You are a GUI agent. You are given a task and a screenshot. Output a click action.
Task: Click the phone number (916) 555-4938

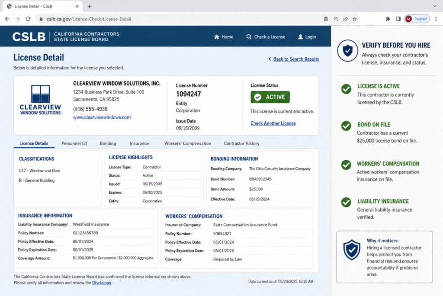(x=90, y=109)
